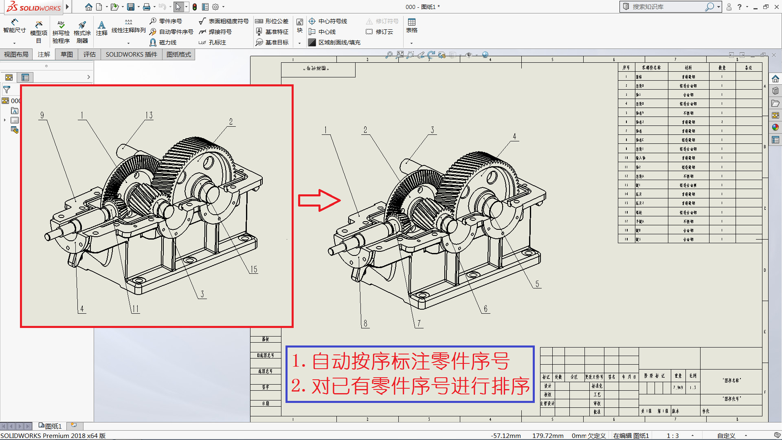Open the File Explorer task pane tab
Image resolution: width=782 pixels, height=440 pixels.
(x=775, y=103)
